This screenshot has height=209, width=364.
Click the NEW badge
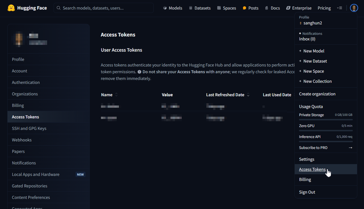[x=80, y=174]
